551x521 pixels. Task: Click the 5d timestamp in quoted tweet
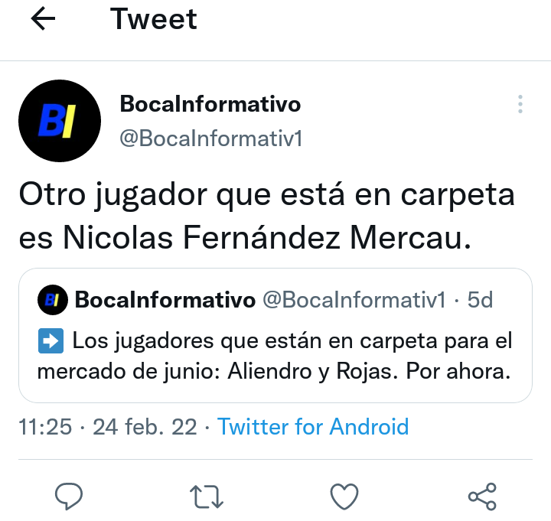click(480, 300)
